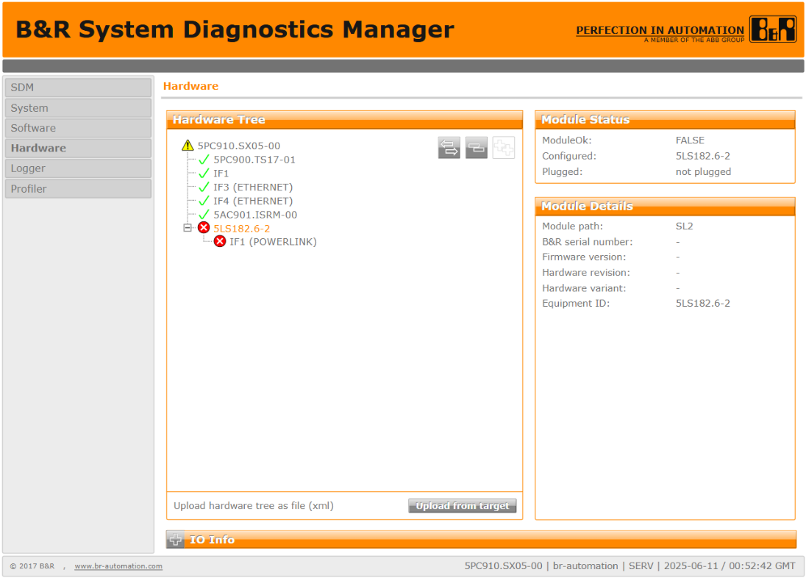This screenshot has height=578, width=806.
Task: Click the opposing-arrows icon above the hardware tree
Action: click(x=449, y=148)
